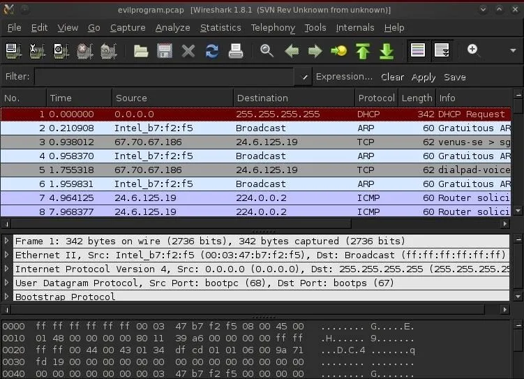524x379 pixels.
Task: Open the Expression... filter builder
Action: (x=344, y=77)
